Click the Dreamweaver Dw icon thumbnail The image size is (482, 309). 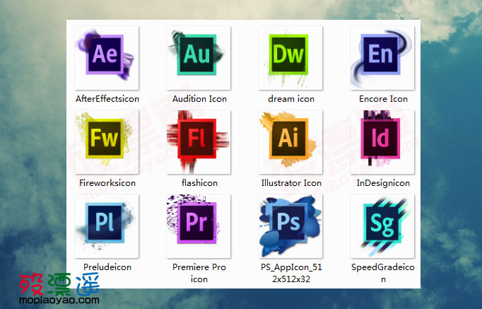click(x=290, y=58)
